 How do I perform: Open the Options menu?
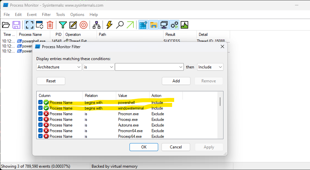point(77,15)
